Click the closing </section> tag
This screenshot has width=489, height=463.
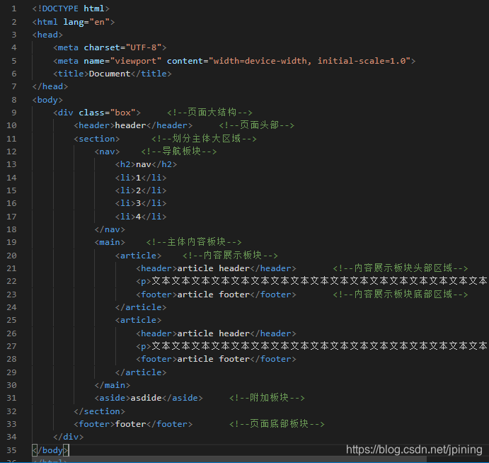click(x=99, y=411)
